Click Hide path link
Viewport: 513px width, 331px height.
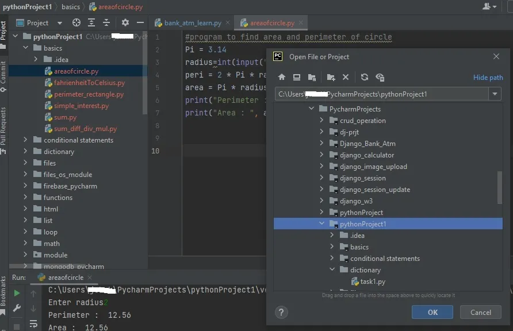pyautogui.click(x=488, y=78)
